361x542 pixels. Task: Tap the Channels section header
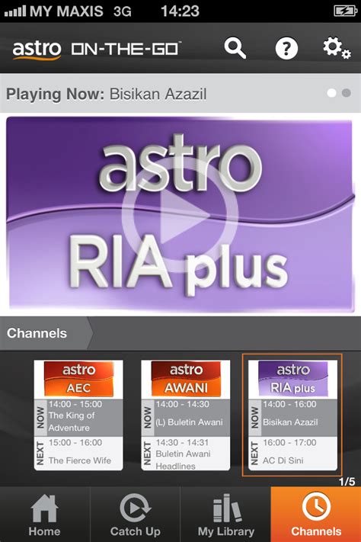click(46, 333)
